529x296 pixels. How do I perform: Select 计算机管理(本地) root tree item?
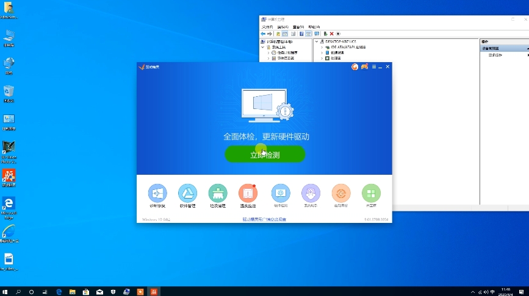tap(279, 42)
